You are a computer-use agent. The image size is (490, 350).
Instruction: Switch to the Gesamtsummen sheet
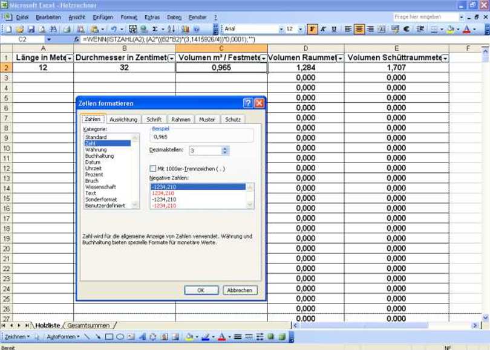88,325
